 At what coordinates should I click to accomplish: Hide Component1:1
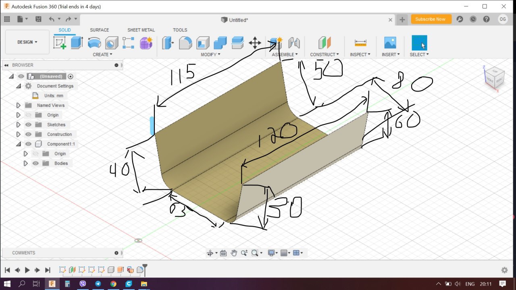click(x=28, y=144)
